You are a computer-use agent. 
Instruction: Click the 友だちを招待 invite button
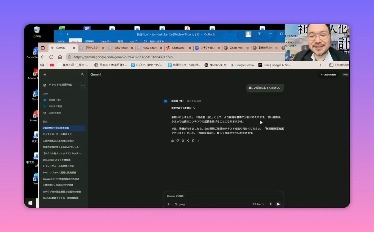[x=328, y=74]
